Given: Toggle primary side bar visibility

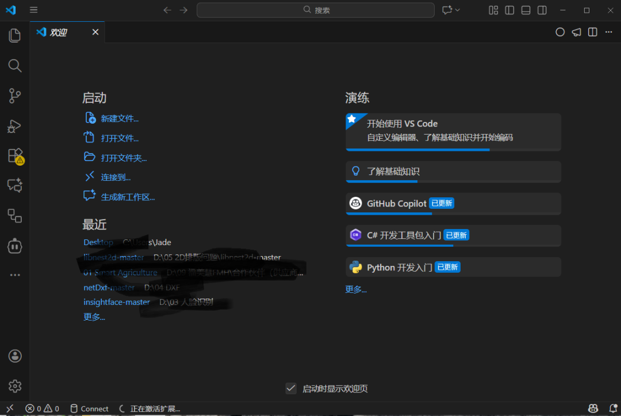Looking at the screenshot, I should pyautogui.click(x=509, y=10).
